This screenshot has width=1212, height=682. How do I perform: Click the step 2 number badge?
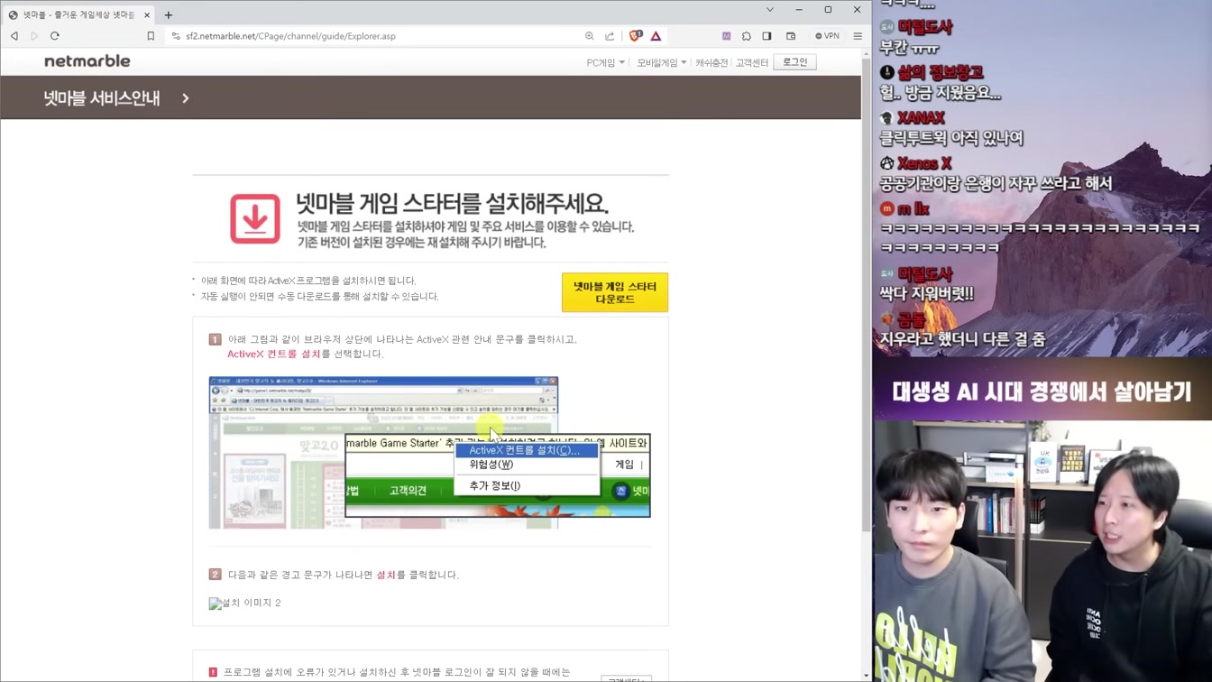tap(215, 574)
